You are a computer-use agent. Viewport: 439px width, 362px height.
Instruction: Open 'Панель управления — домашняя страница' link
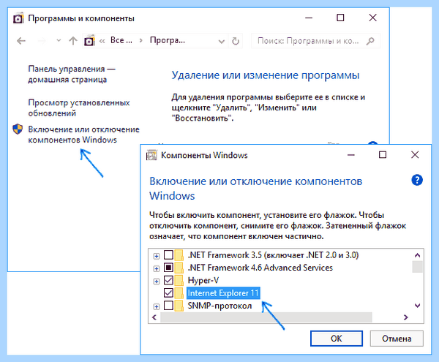coord(72,74)
